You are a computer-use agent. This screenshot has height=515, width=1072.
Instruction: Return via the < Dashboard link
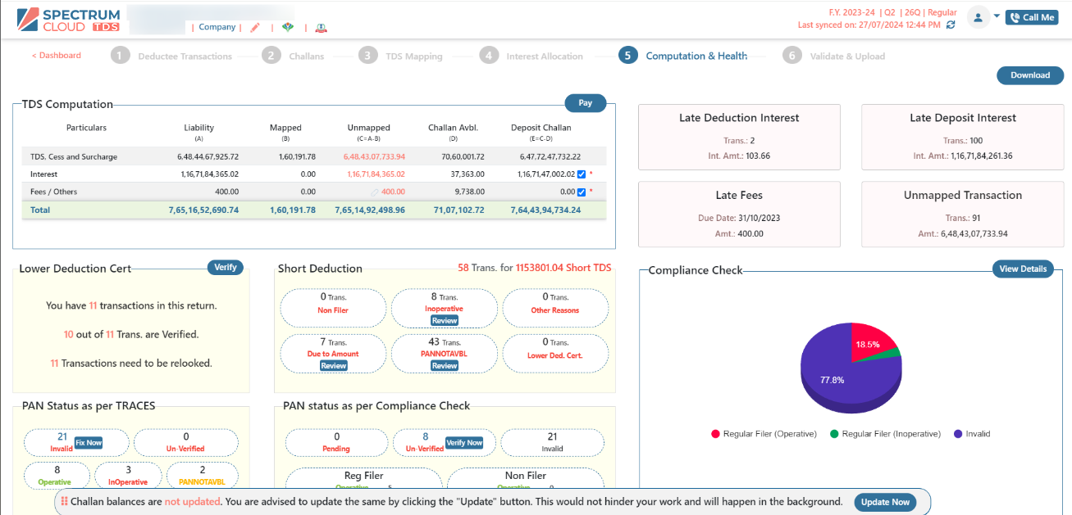click(x=57, y=56)
